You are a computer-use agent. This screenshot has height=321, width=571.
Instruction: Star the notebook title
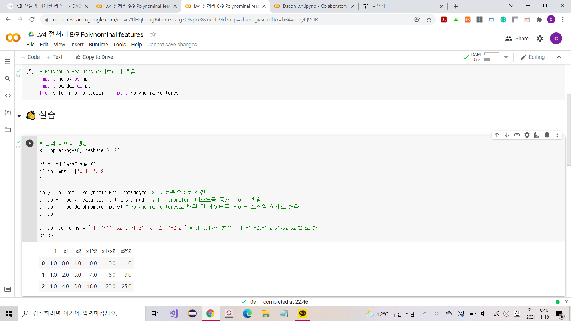153,34
